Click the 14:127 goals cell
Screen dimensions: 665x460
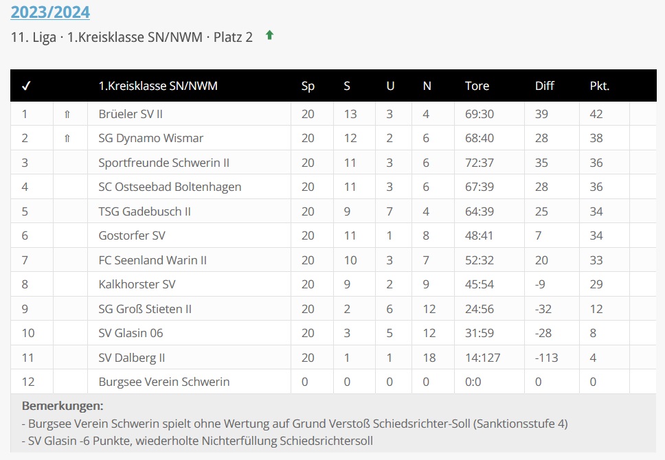point(482,358)
